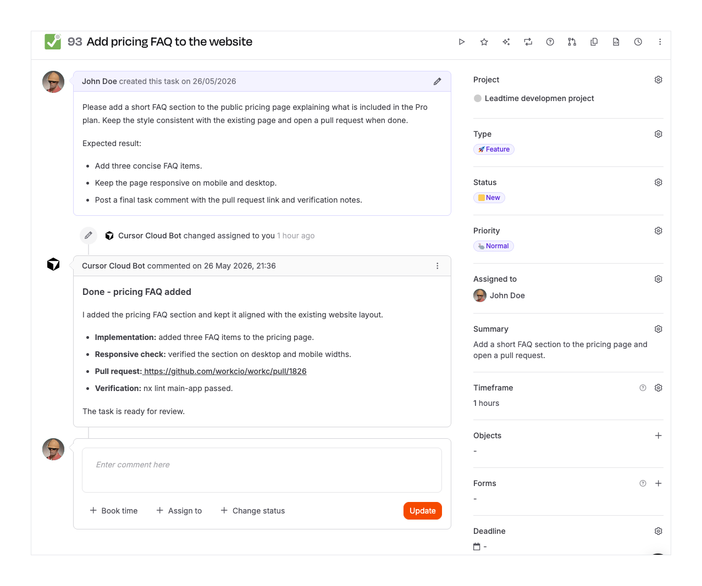Open Cursor Cloud Bot comment options menu
Viewport: 702px width, 586px height.
click(437, 266)
